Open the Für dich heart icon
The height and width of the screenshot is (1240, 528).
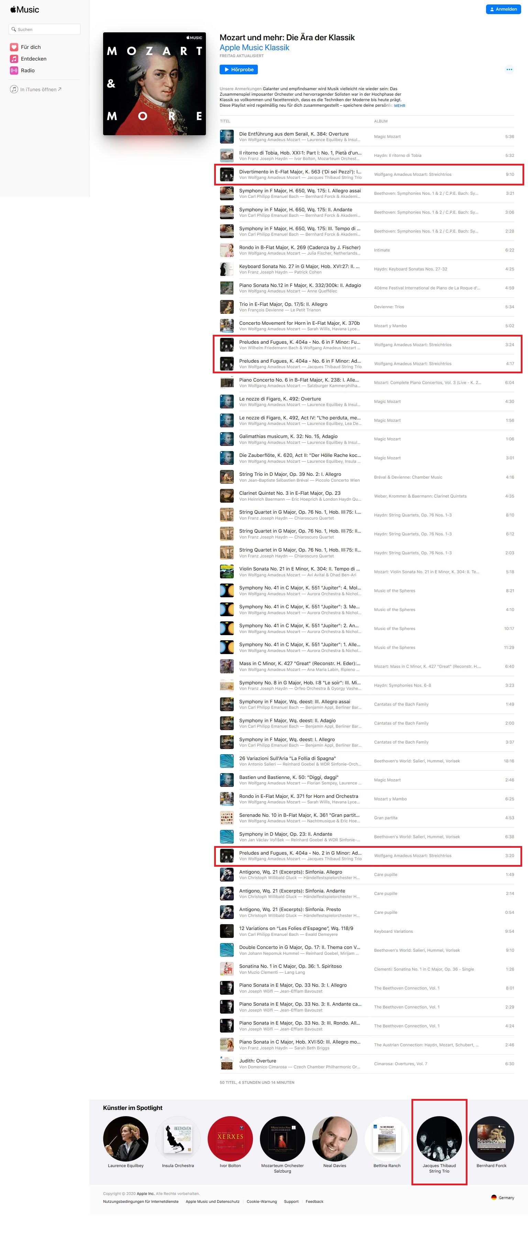coord(14,47)
